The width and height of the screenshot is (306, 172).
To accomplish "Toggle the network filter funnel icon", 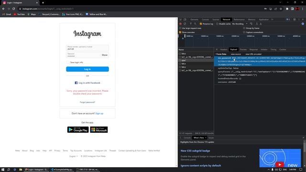I will click(x=191, y=24).
